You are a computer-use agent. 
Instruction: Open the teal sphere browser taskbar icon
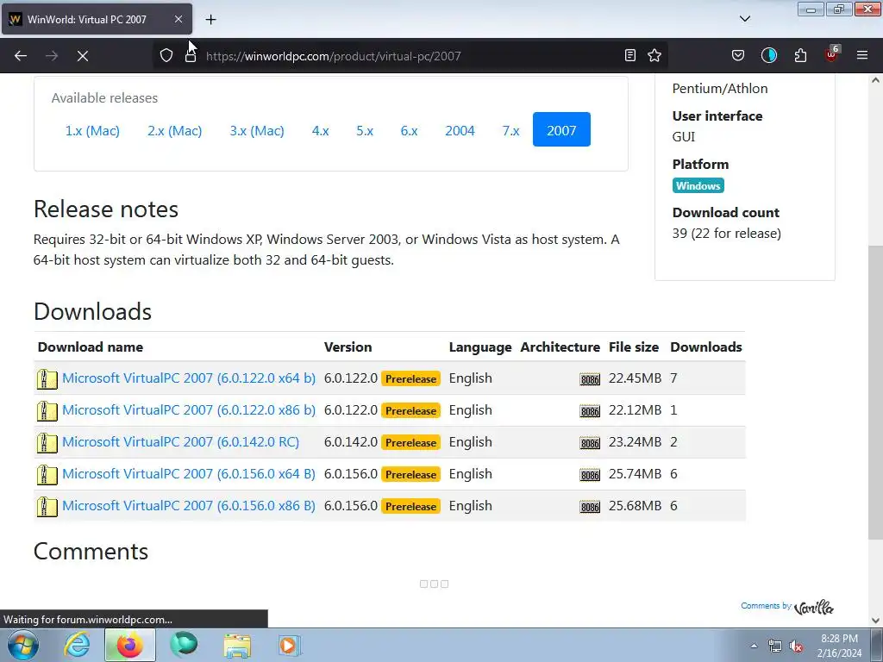coord(184,645)
